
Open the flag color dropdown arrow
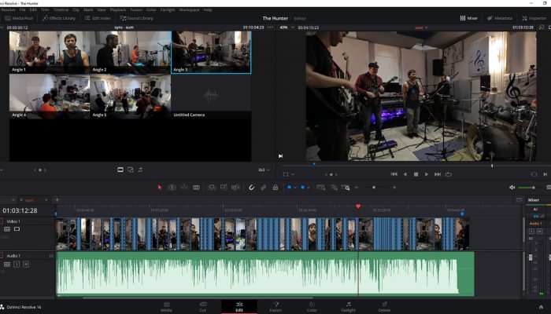(295, 188)
